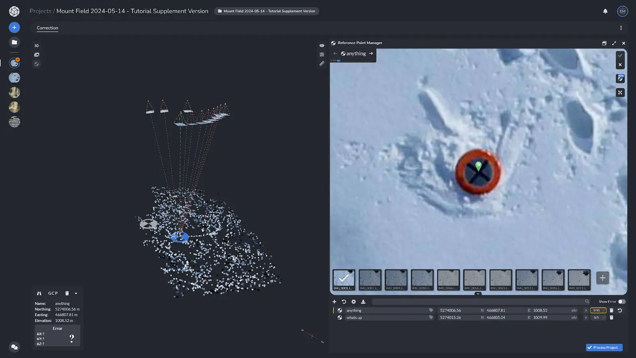Delete the 'whats up' reference point
The image size is (636, 358).
point(611,318)
